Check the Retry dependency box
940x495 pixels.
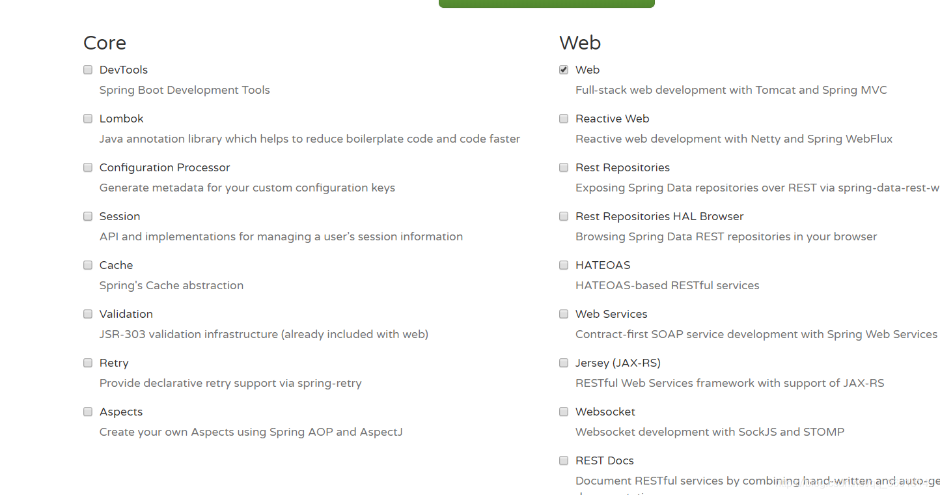coord(88,363)
